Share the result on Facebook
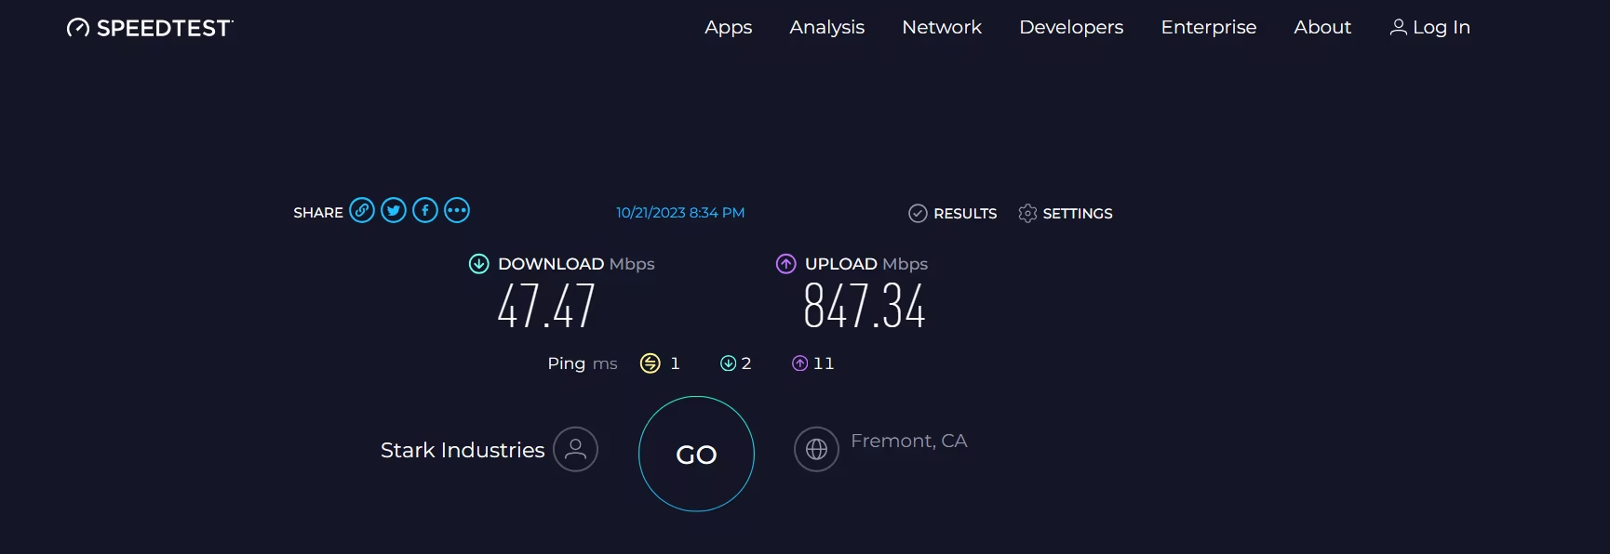This screenshot has height=554, width=1610. pyautogui.click(x=424, y=210)
